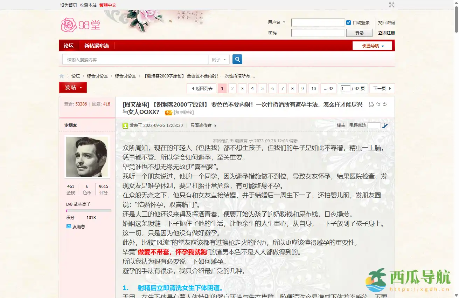
Task: Click the green online-status icon beside 发表于
Action: click(x=125, y=126)
